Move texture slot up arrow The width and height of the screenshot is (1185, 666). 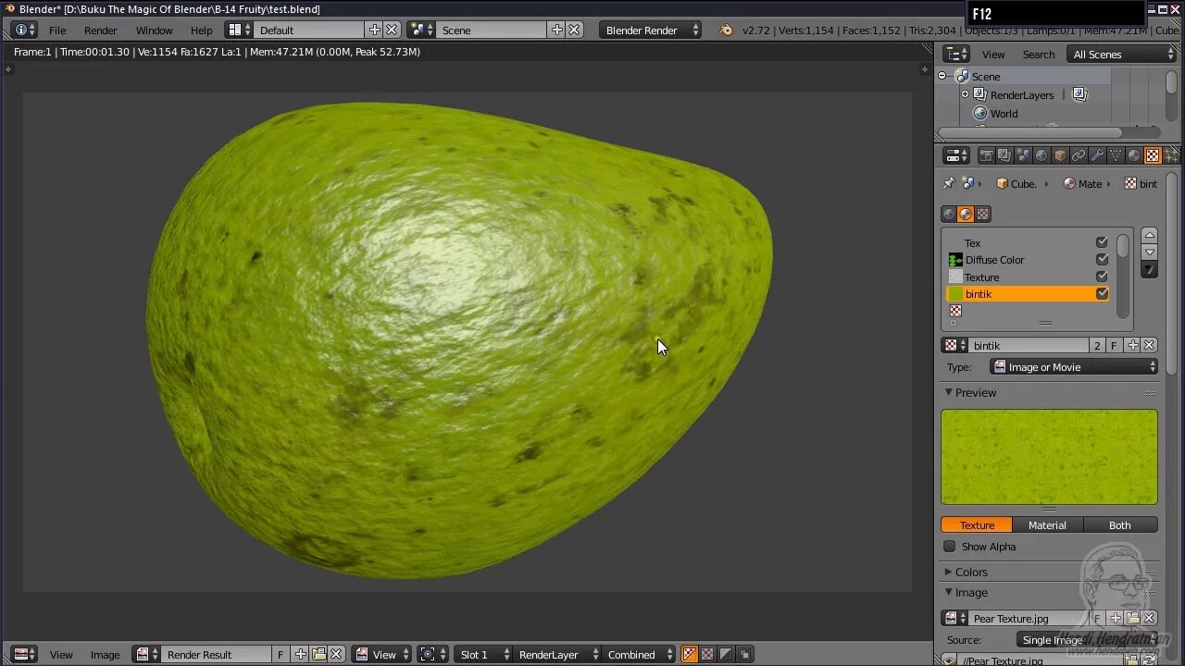click(1149, 235)
